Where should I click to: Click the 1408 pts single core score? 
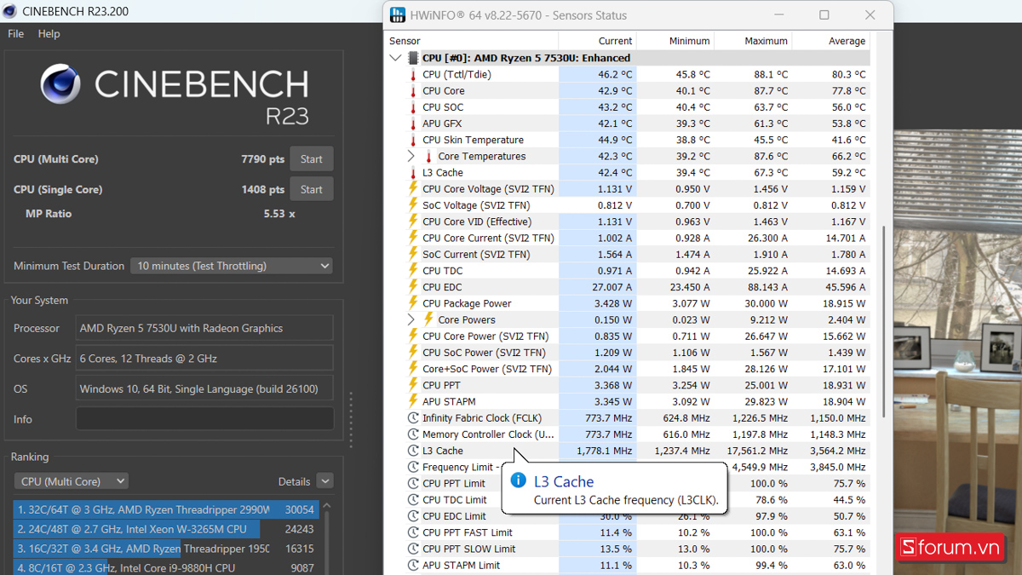tap(262, 189)
